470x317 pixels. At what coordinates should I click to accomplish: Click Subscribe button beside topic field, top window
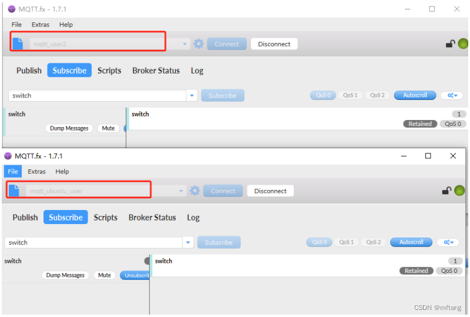click(x=223, y=95)
